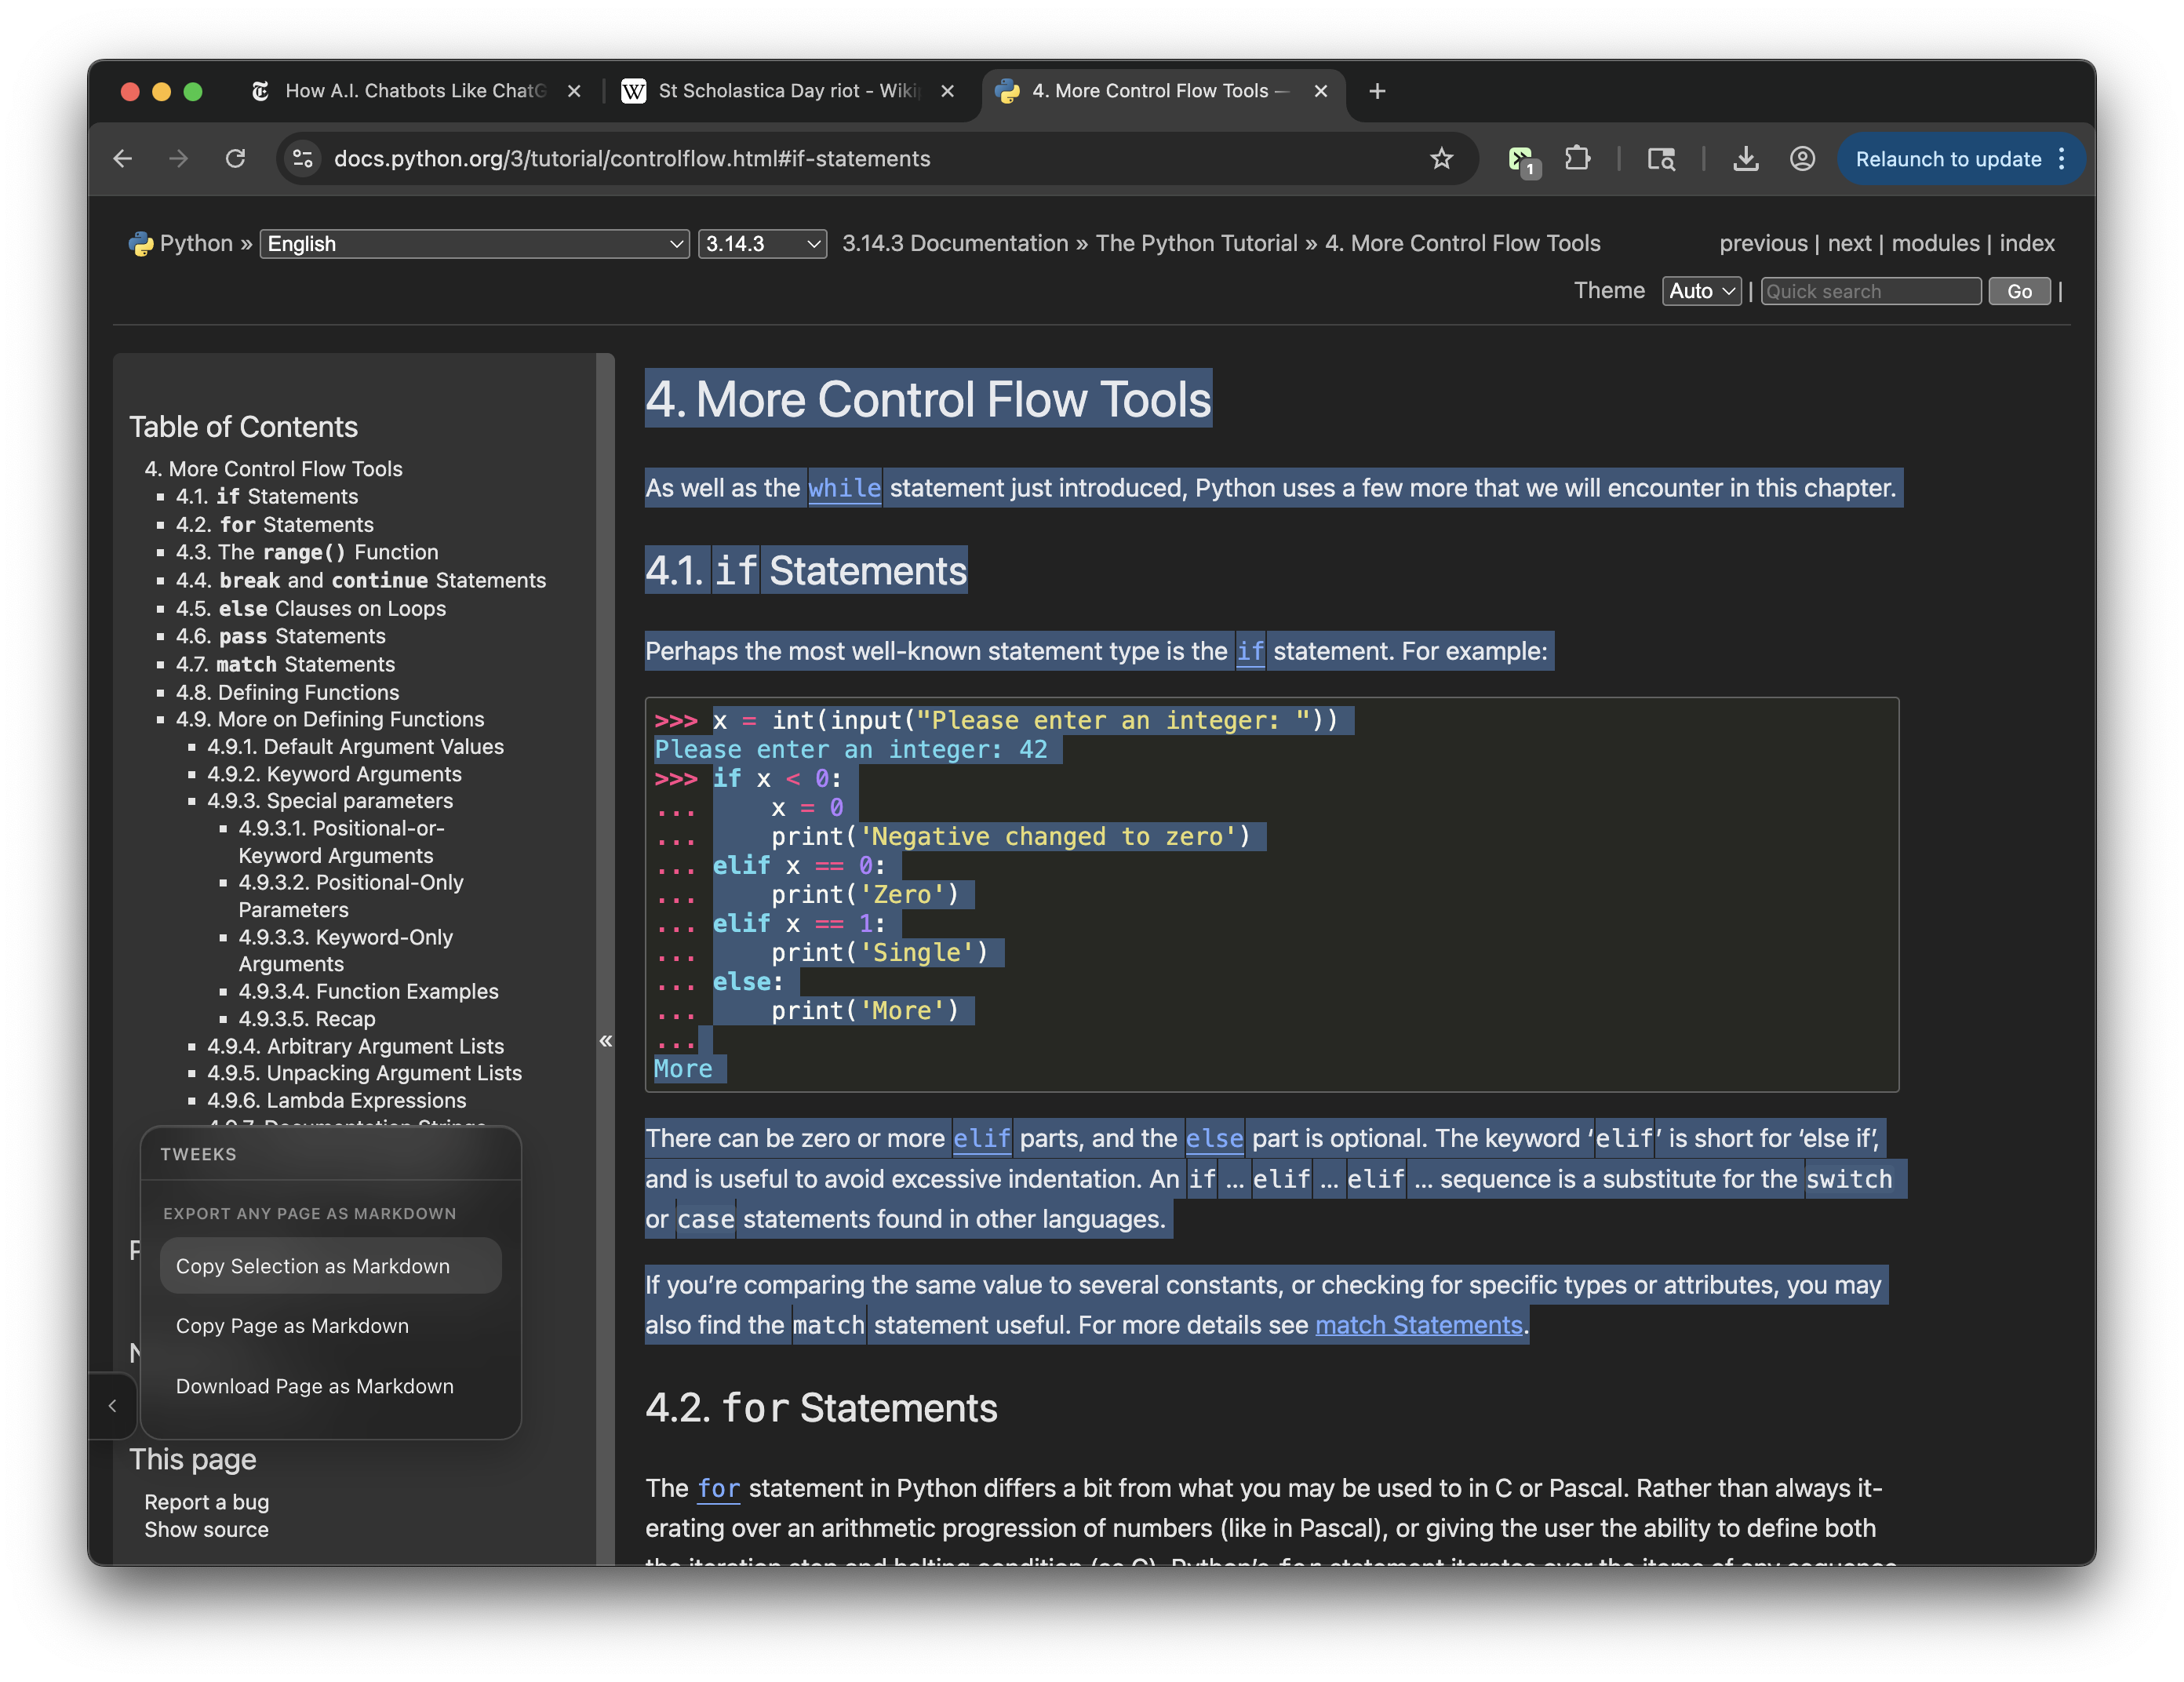This screenshot has width=2184, height=1682.
Task: Open the profile account icon
Action: click(1802, 159)
